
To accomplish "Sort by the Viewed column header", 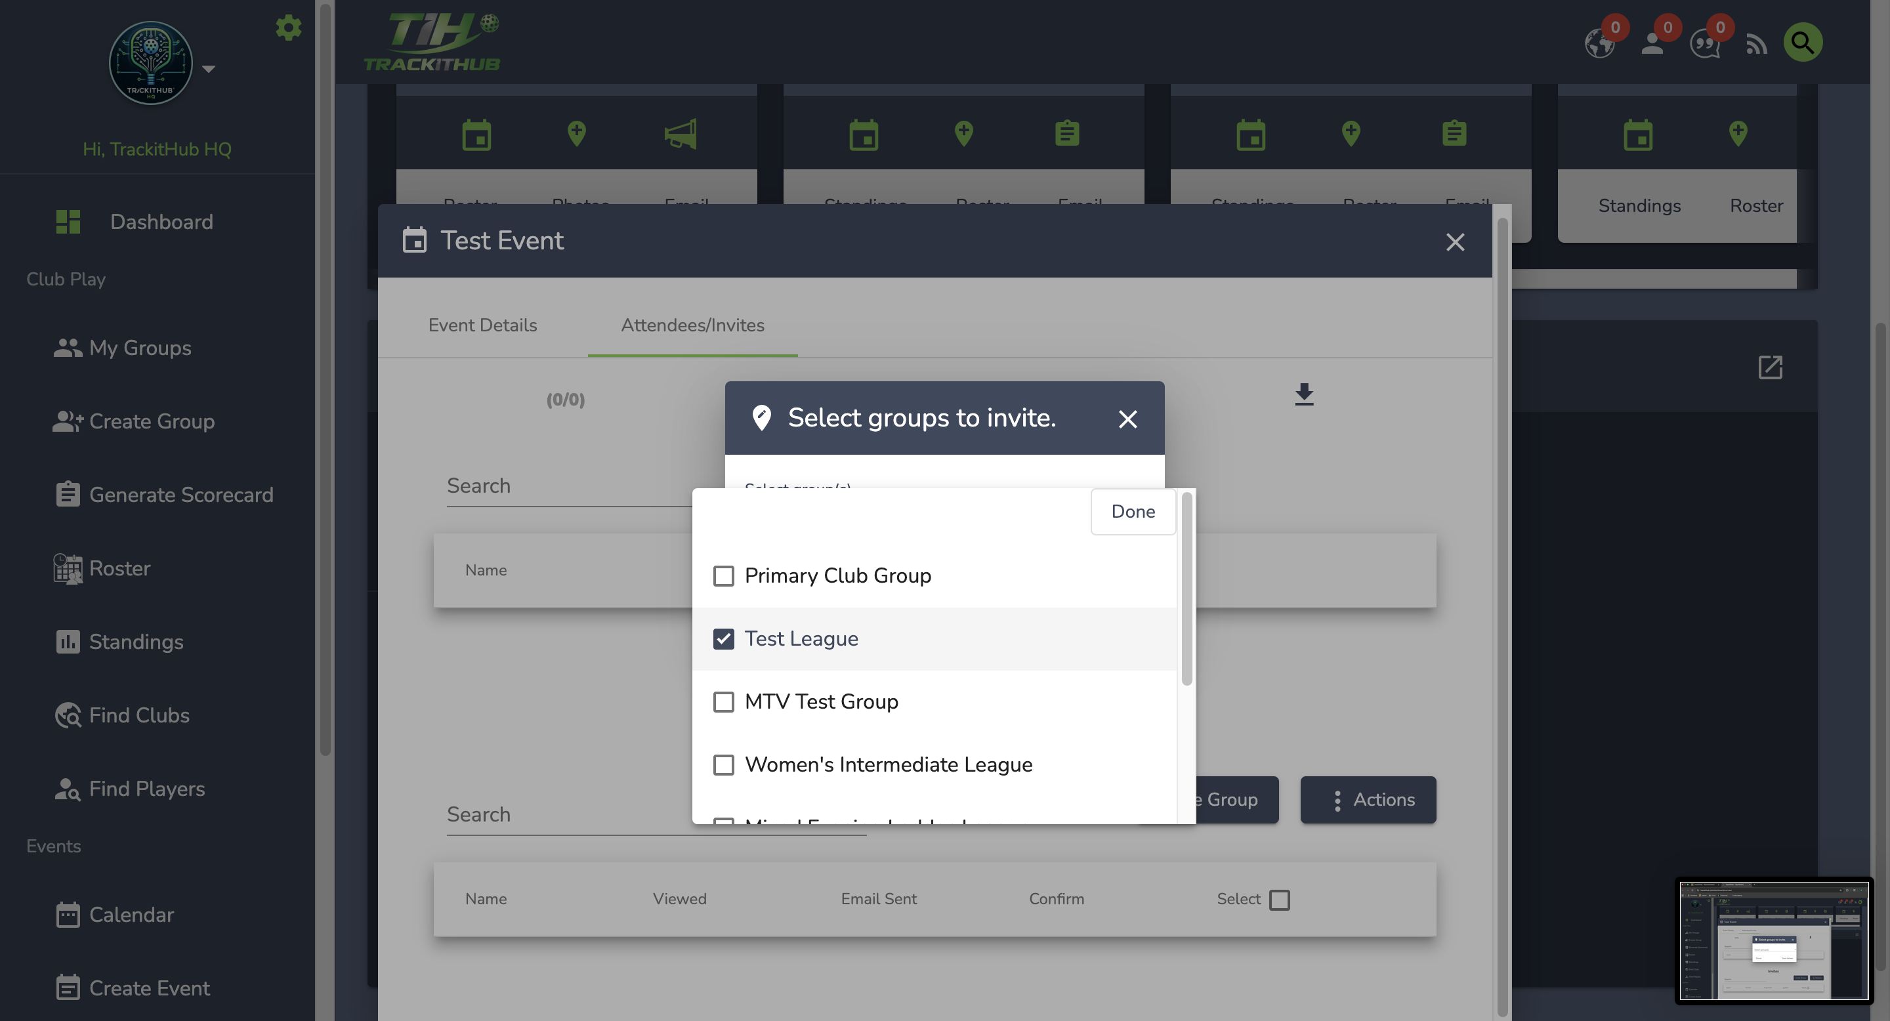I will 679,898.
